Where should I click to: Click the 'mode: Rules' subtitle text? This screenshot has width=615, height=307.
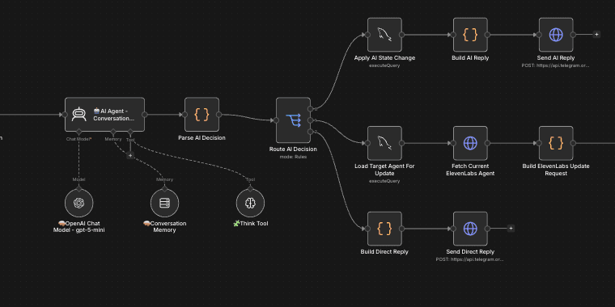(293, 157)
